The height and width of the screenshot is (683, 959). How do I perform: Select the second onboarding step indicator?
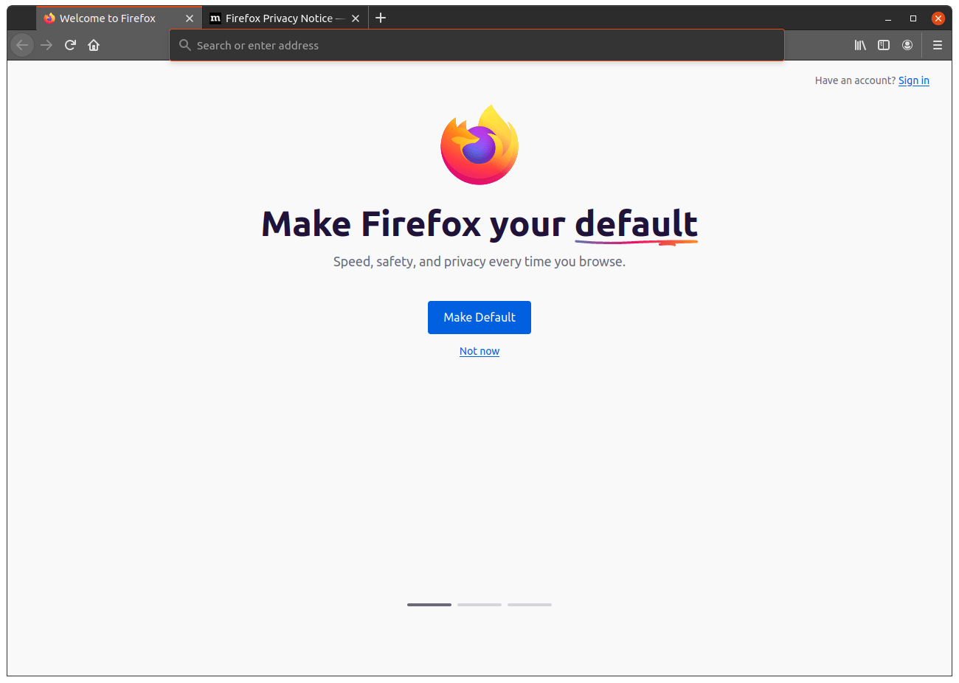coord(479,605)
